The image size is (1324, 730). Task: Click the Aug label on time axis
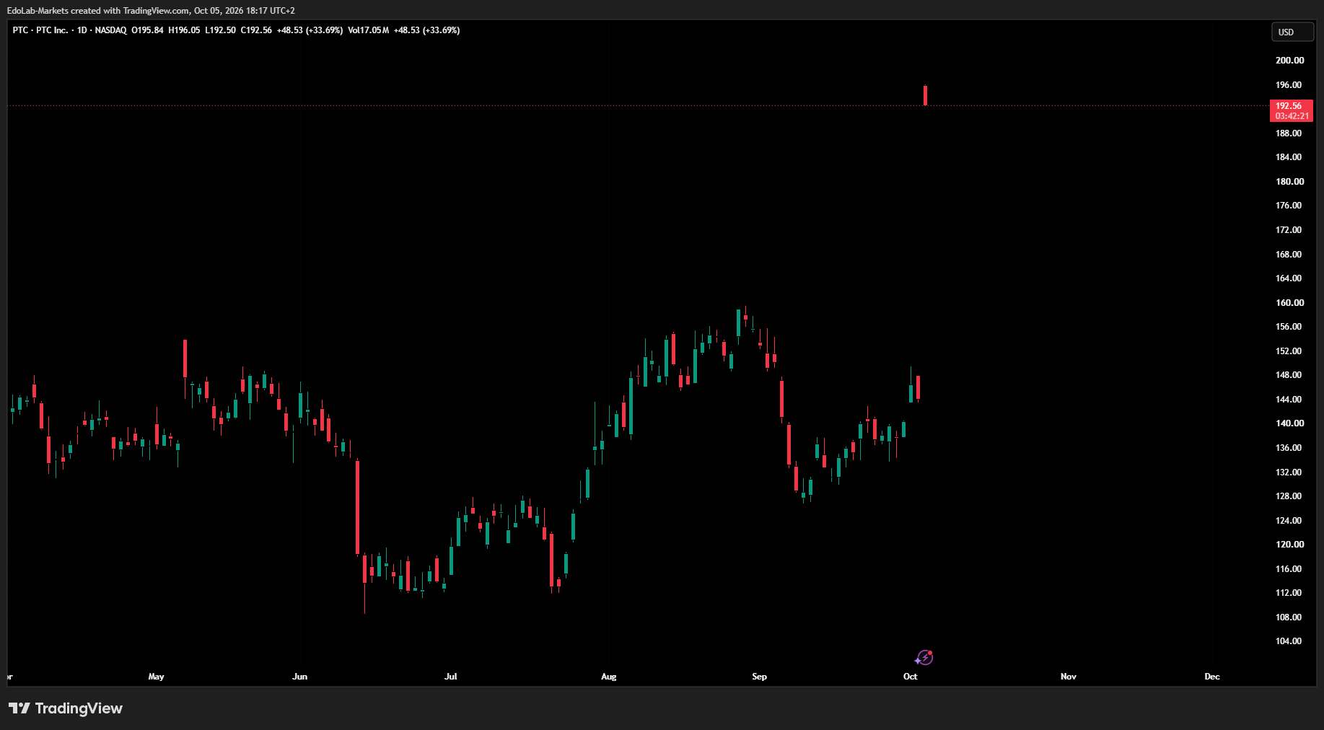(608, 677)
